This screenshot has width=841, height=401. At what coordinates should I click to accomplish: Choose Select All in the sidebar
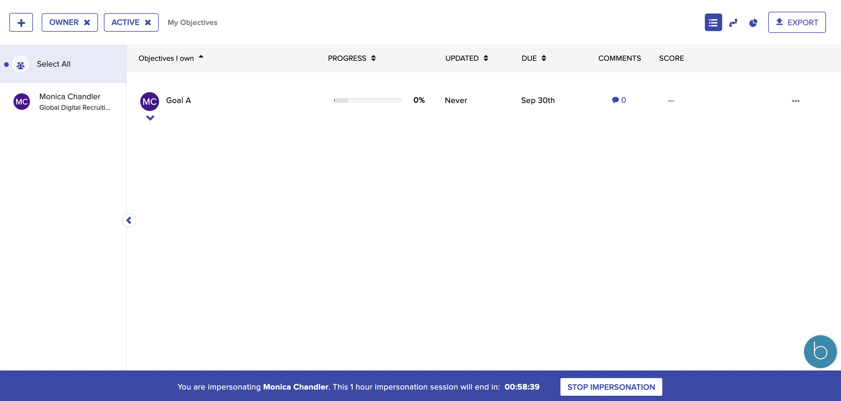pos(63,64)
